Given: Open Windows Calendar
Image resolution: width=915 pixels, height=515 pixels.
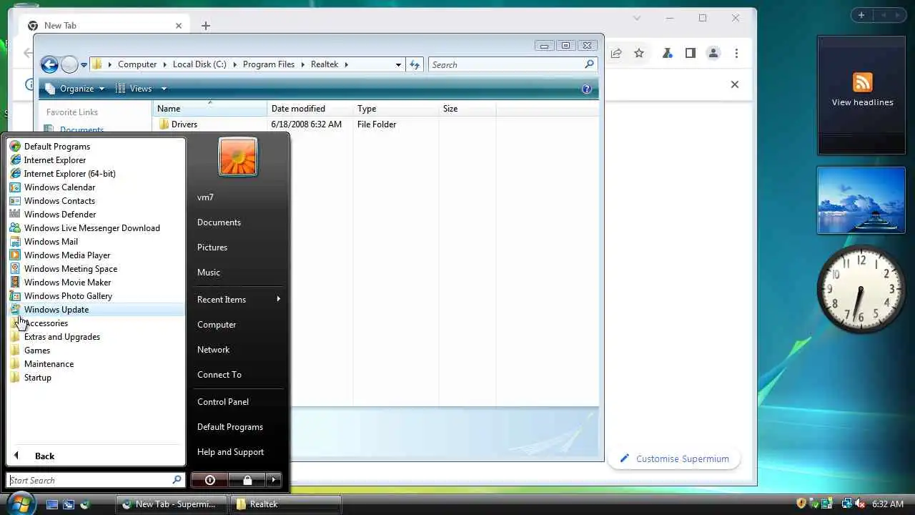Looking at the screenshot, I should [x=96, y=187].
